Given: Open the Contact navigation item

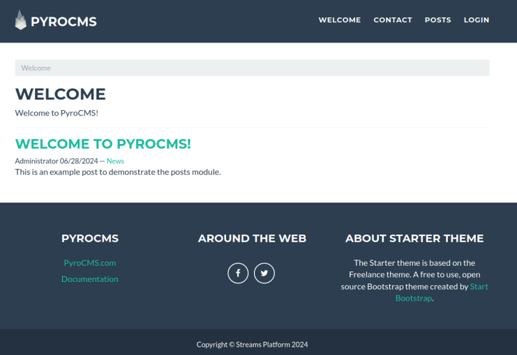Looking at the screenshot, I should point(393,20).
